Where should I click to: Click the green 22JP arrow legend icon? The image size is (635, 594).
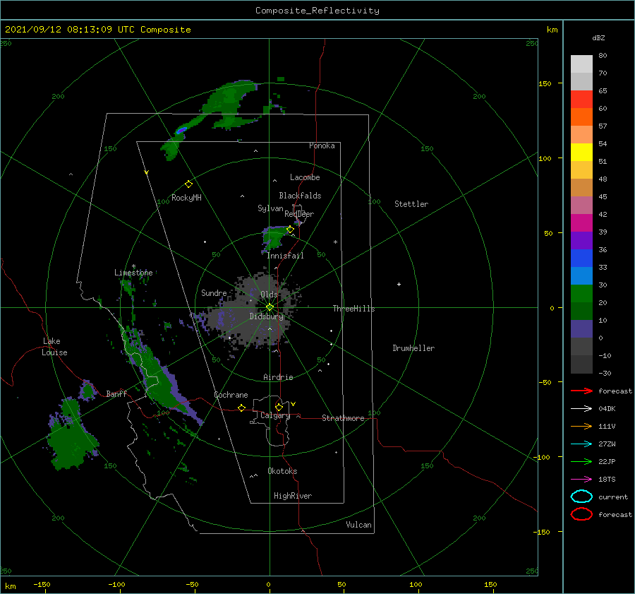[x=581, y=461]
